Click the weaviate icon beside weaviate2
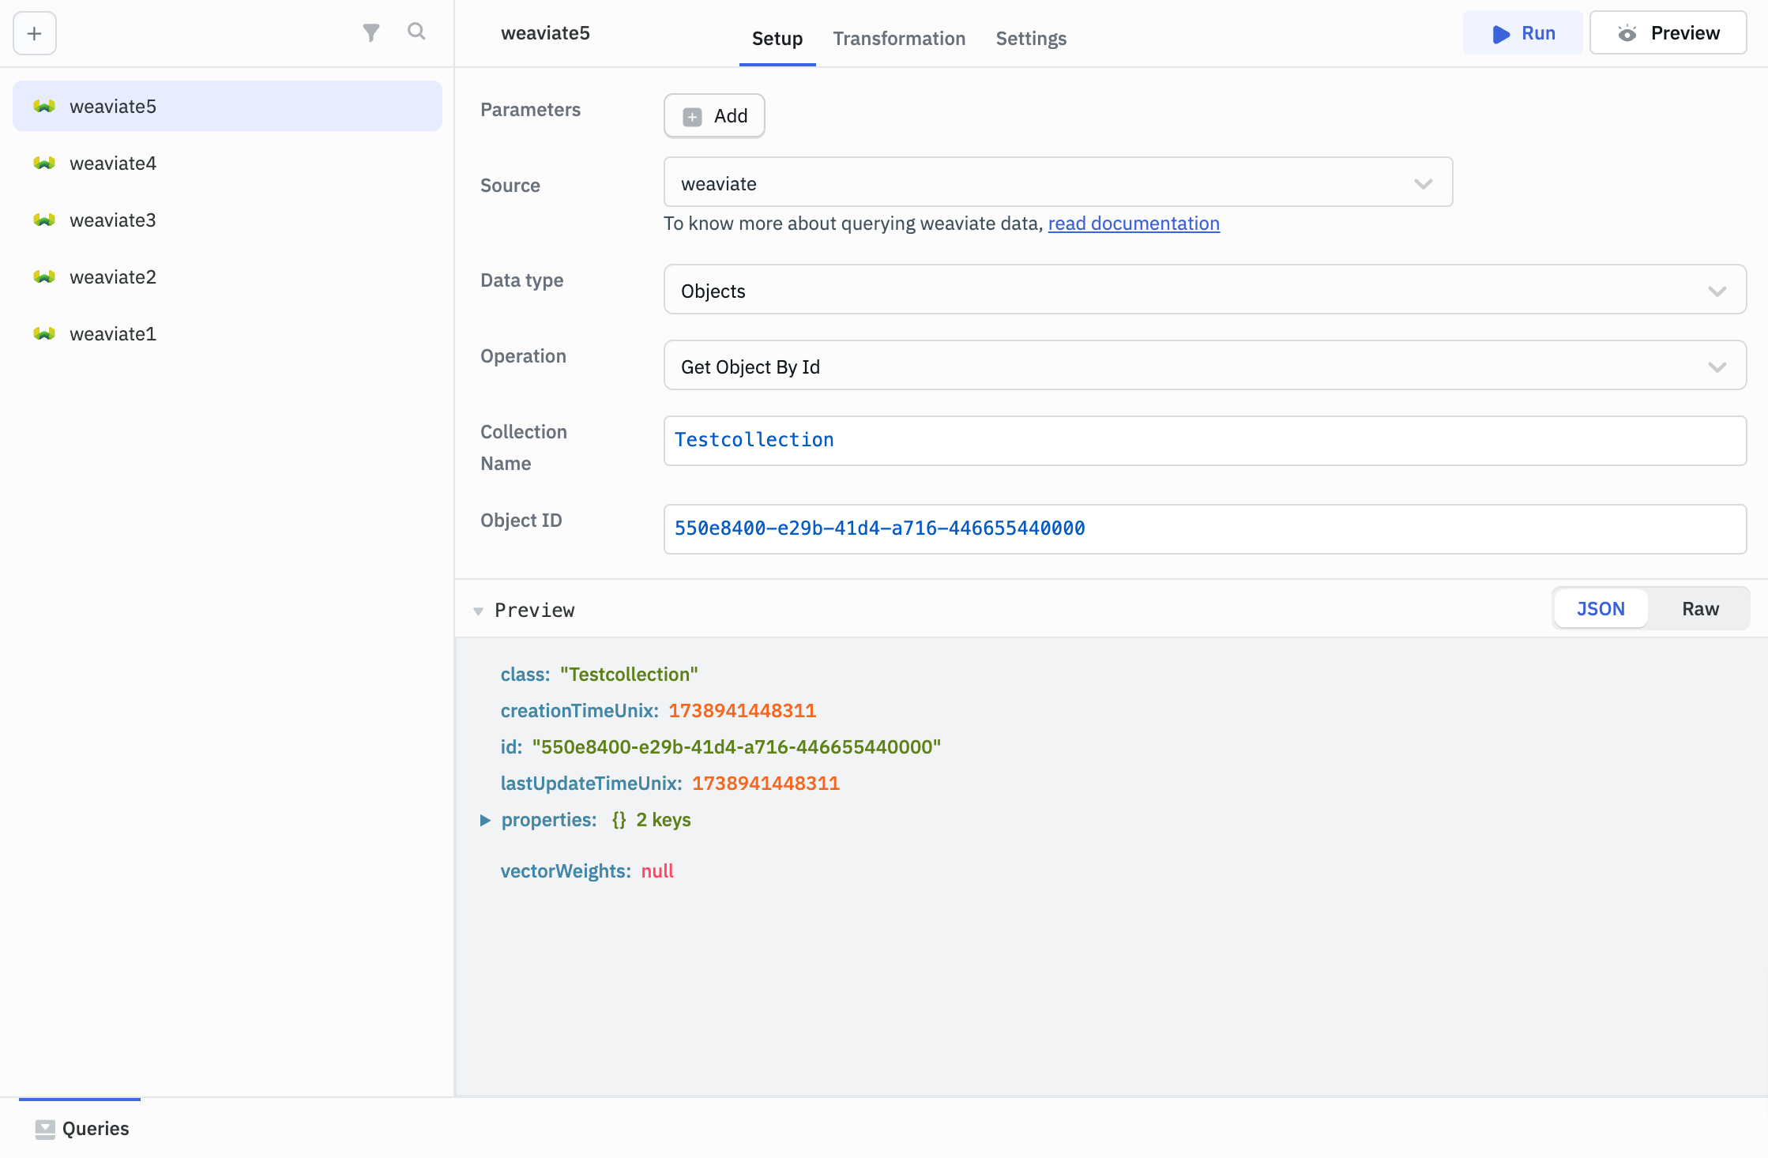 point(44,276)
